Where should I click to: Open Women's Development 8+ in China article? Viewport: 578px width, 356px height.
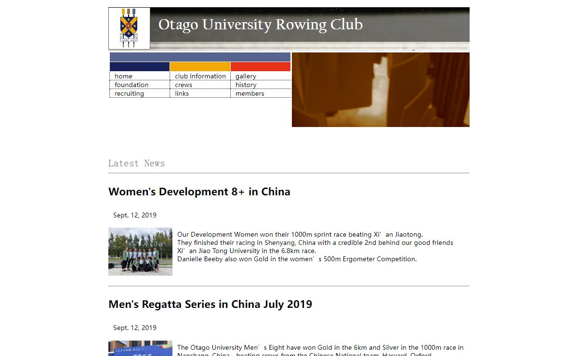[199, 191]
